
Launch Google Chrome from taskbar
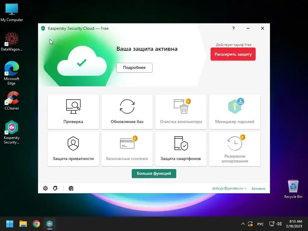36,224
